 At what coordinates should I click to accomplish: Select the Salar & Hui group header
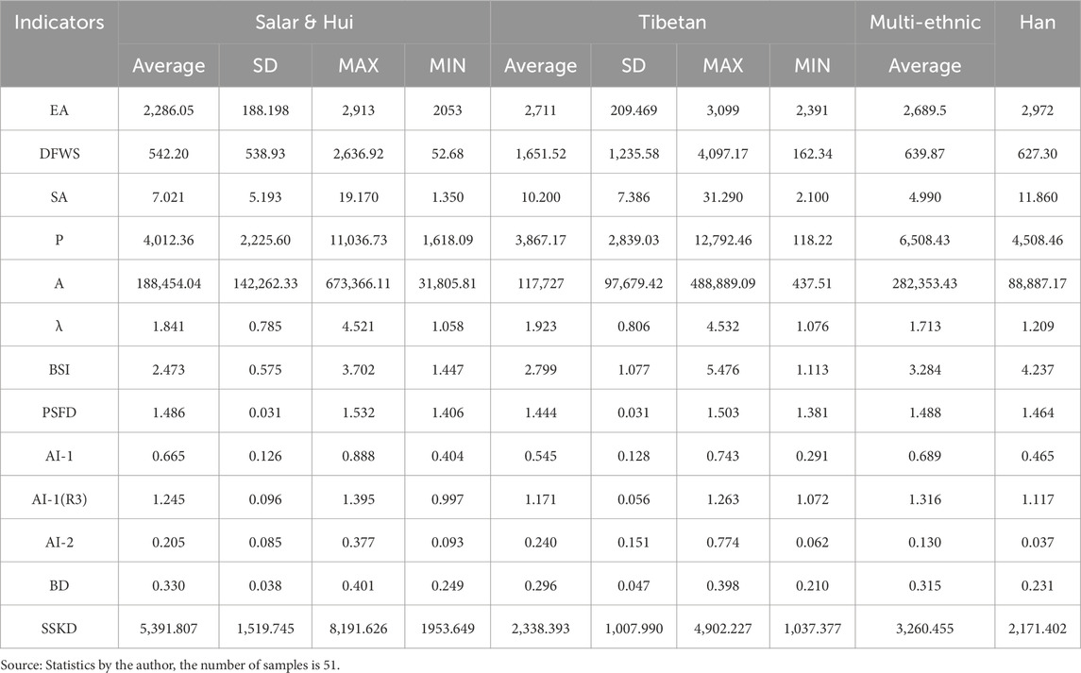pyautogui.click(x=304, y=23)
